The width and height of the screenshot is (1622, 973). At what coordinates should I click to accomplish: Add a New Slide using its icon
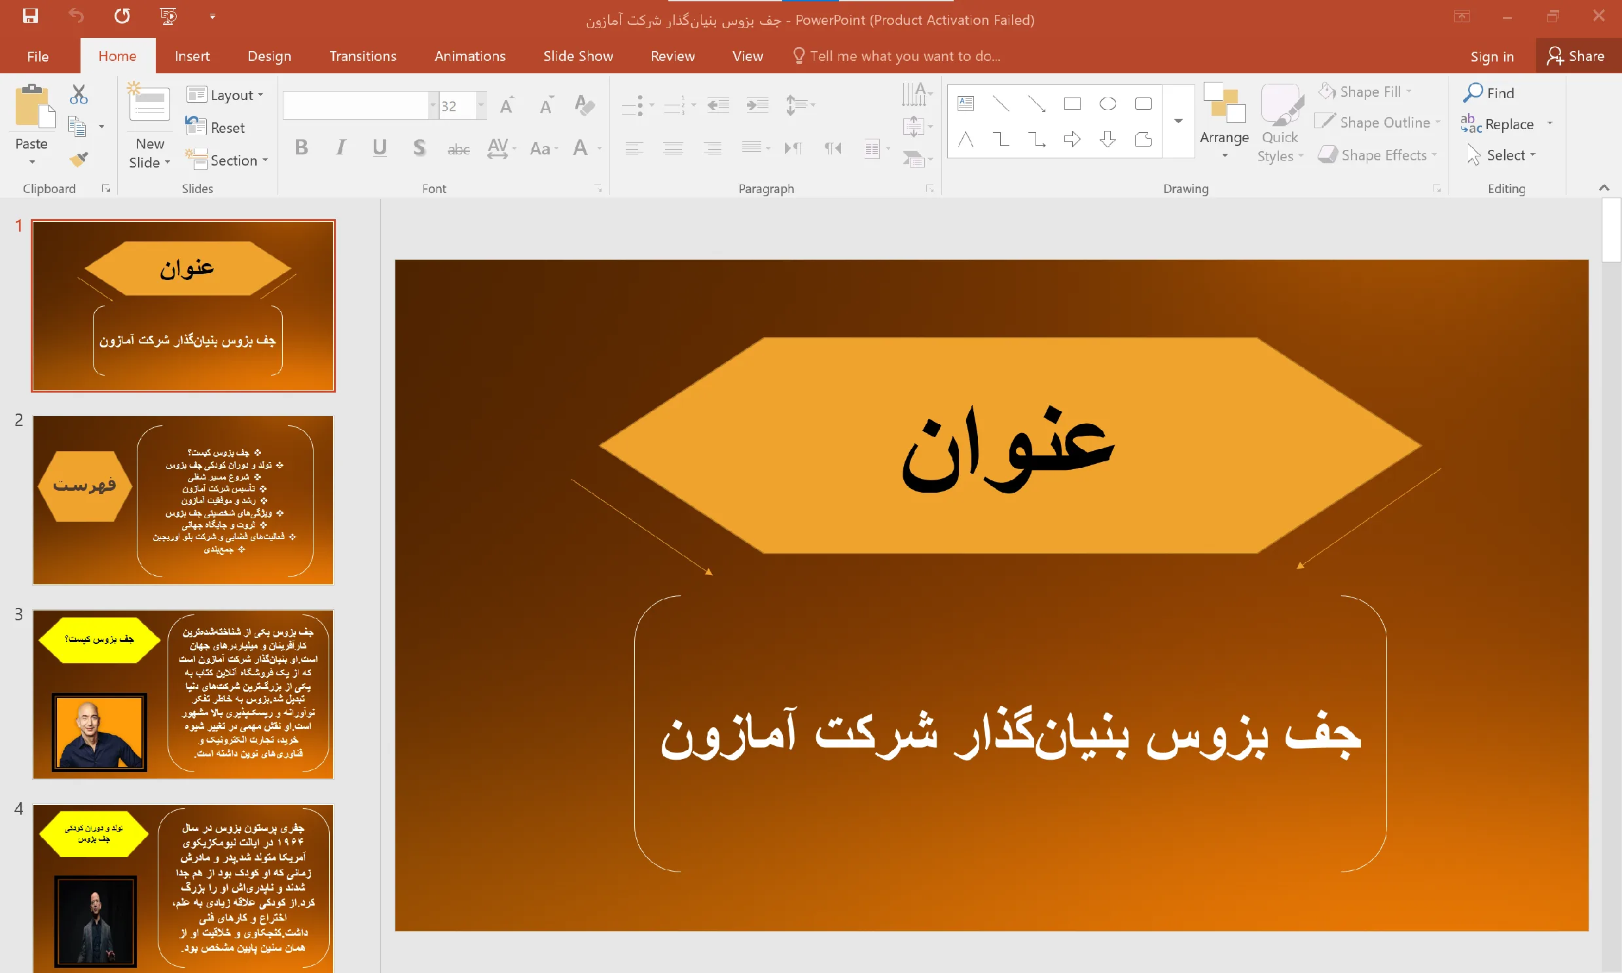[x=149, y=103]
